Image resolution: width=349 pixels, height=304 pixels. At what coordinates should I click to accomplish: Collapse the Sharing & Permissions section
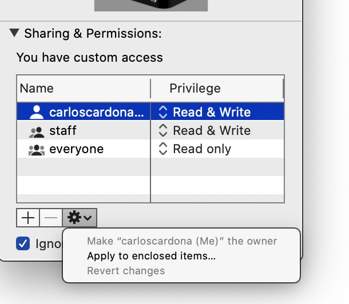15,34
